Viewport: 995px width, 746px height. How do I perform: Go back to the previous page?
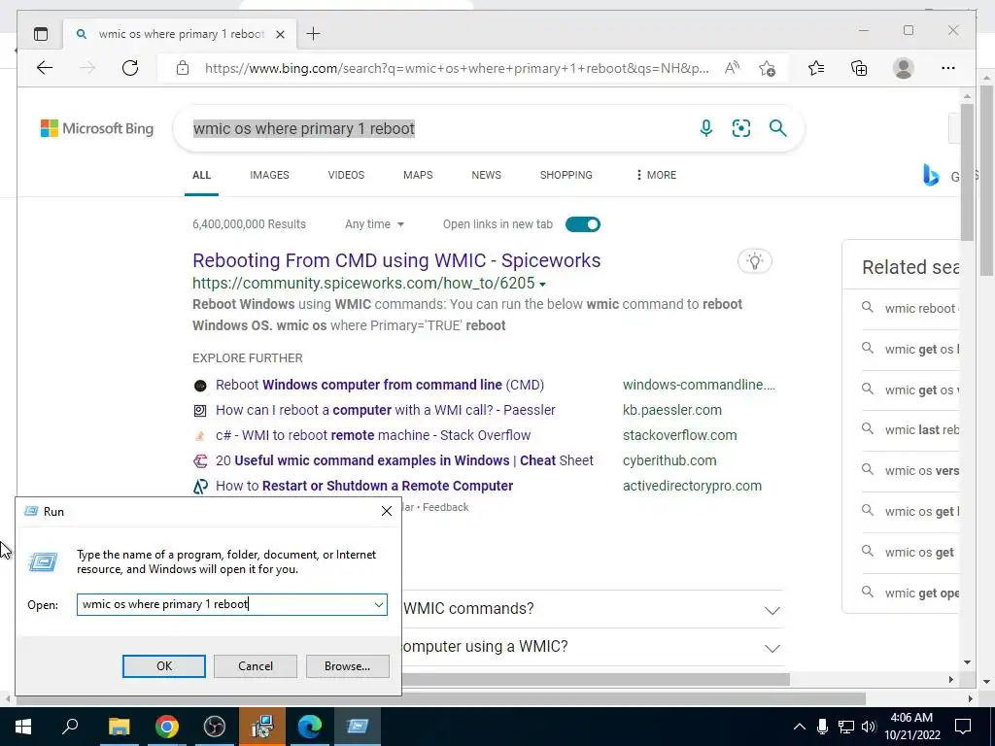pos(45,68)
